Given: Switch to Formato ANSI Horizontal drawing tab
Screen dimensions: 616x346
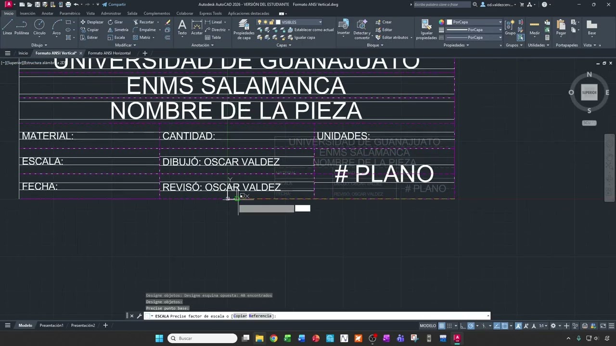Looking at the screenshot, I should coord(109,53).
